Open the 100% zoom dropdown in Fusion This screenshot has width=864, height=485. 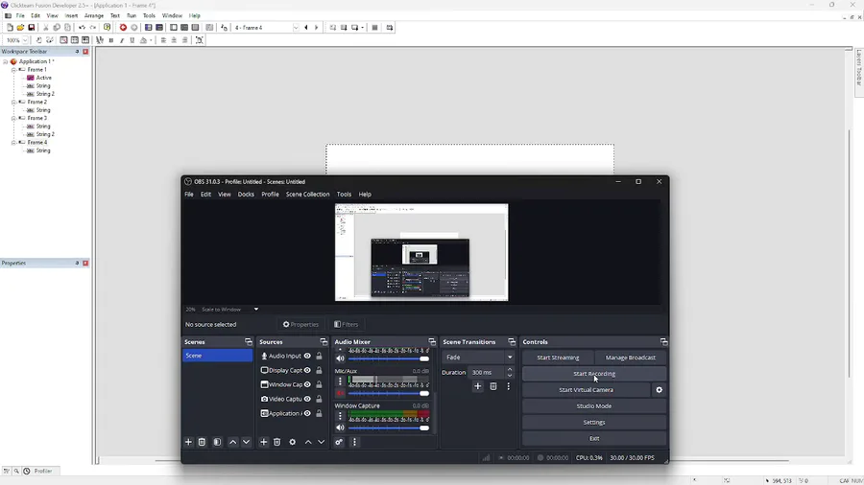pos(25,40)
